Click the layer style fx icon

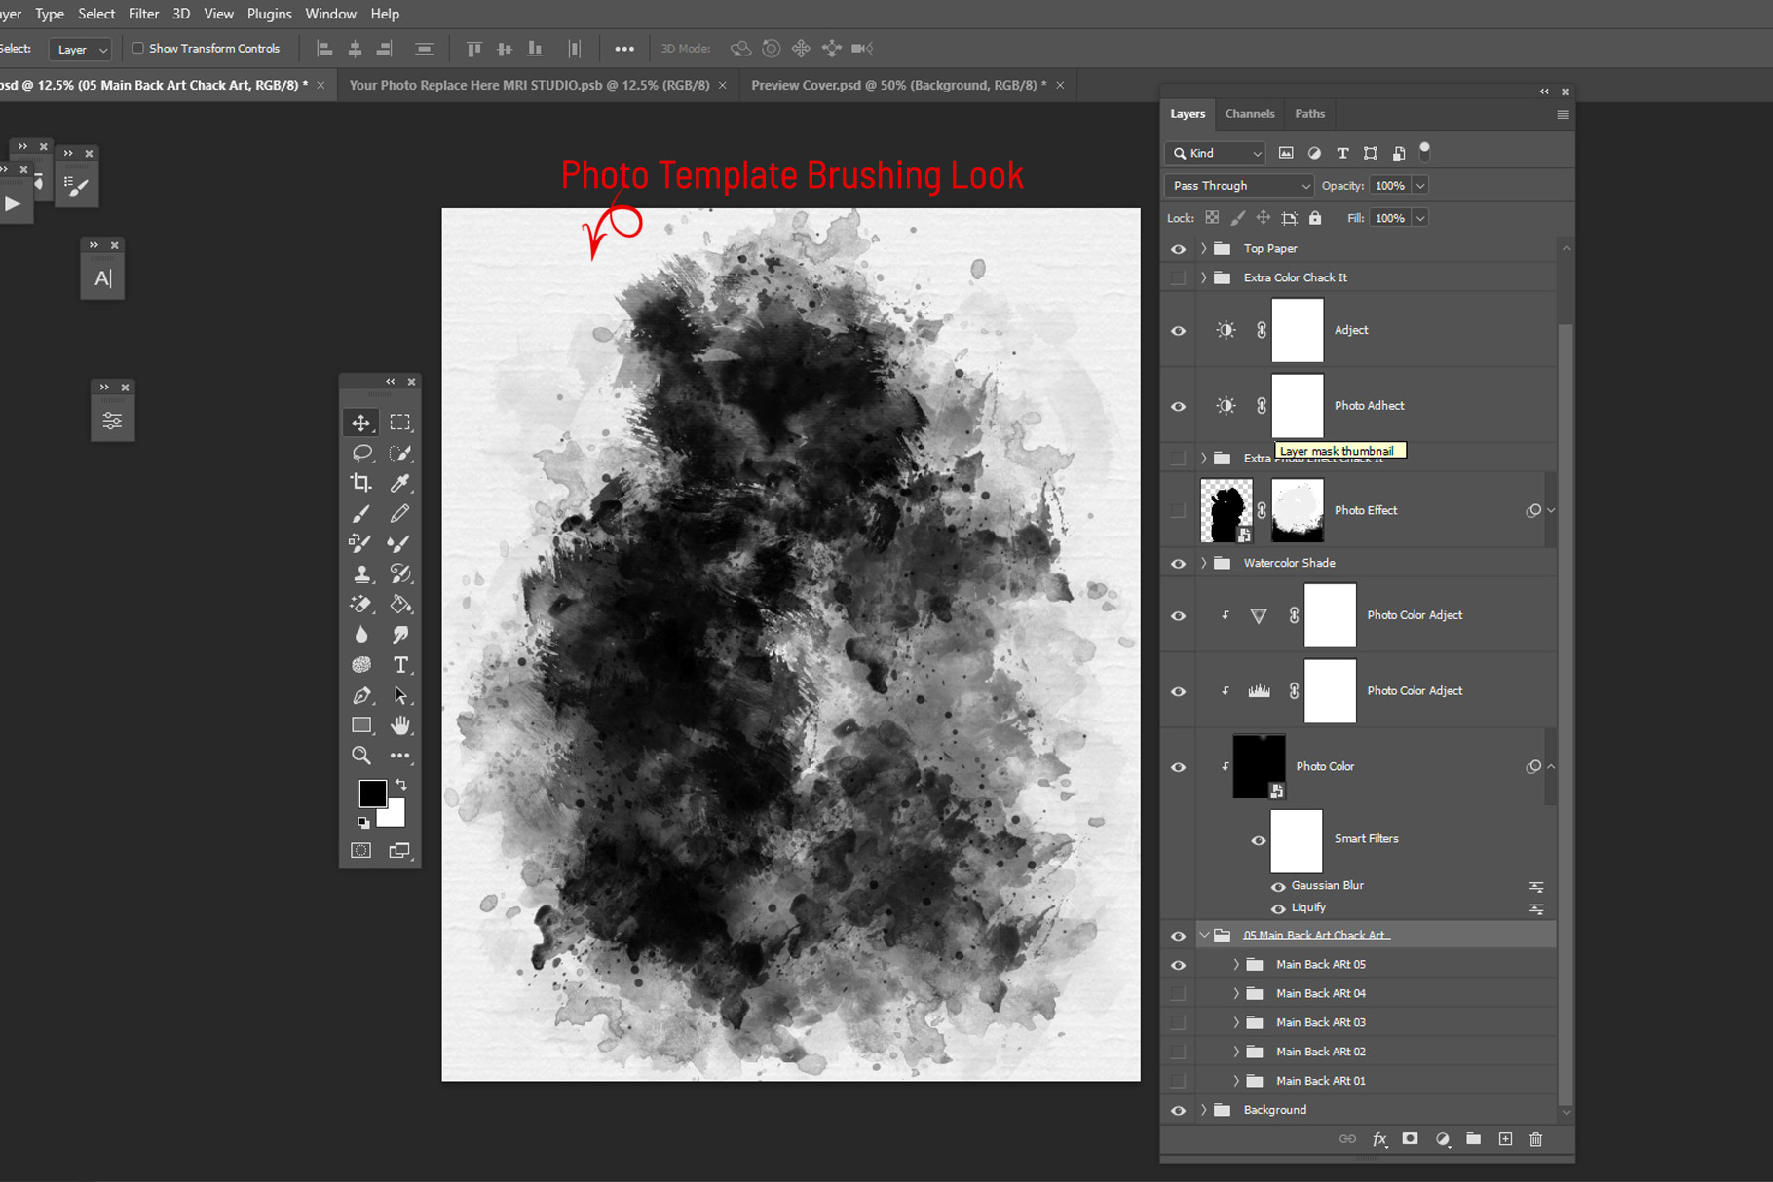[1379, 1139]
